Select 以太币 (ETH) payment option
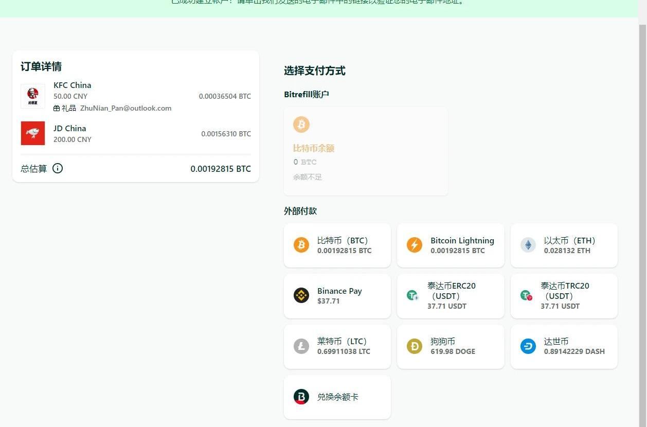647x427 pixels. [564, 245]
